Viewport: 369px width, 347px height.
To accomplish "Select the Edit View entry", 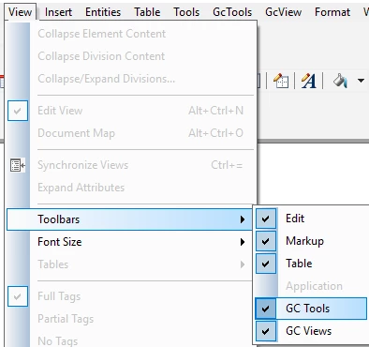I will [x=129, y=111].
